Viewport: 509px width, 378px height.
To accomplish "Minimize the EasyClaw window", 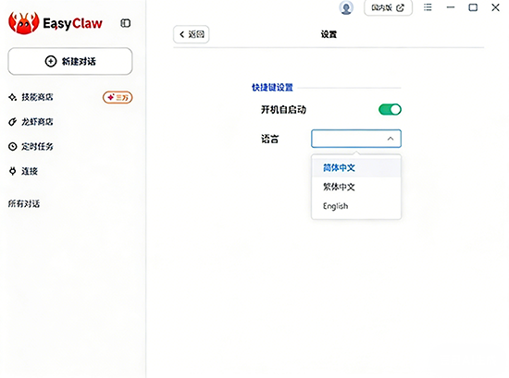I will coord(451,7).
